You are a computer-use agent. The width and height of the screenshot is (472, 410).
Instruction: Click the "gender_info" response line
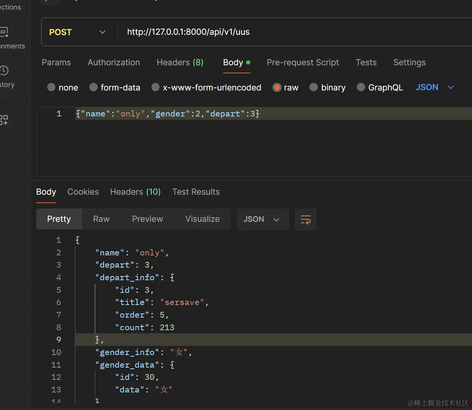click(144, 352)
